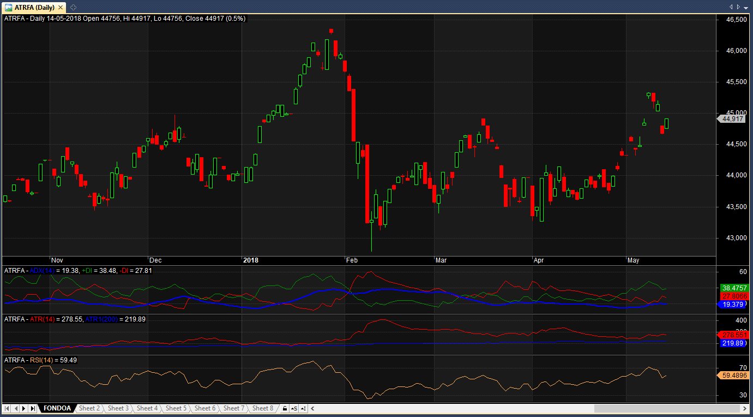This screenshot has height=417, width=753.
Task: Switch to Sheet 7 tab
Action: (x=234, y=408)
